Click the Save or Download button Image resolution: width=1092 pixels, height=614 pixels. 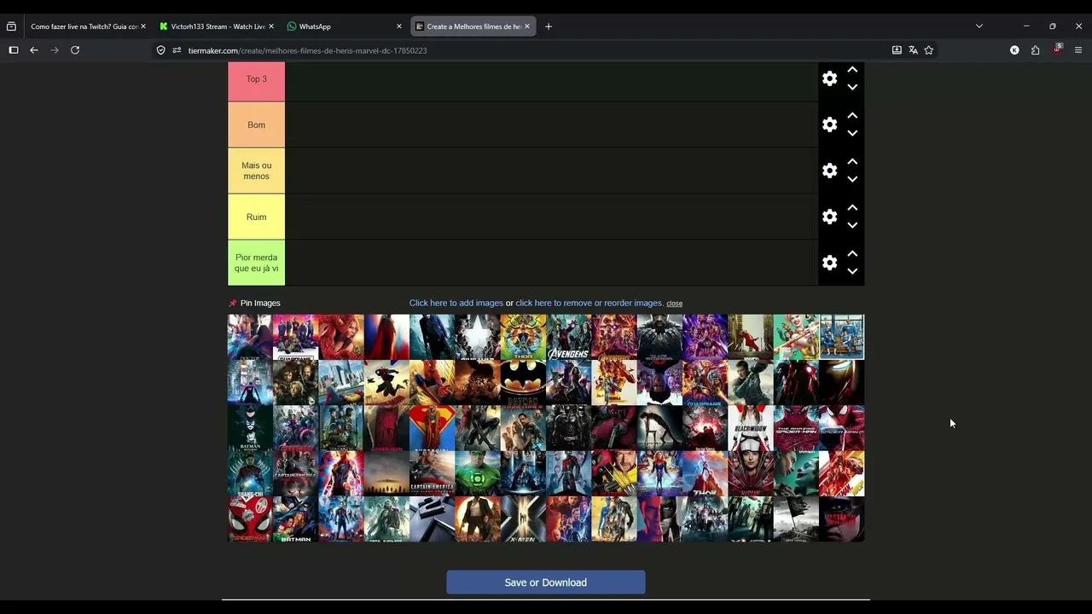click(546, 582)
